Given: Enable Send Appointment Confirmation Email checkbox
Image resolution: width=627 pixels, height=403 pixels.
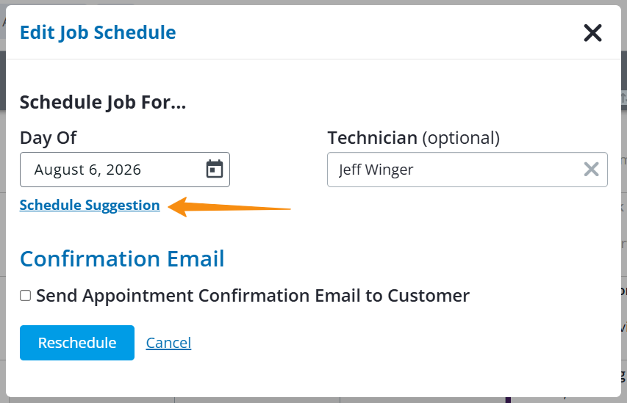Looking at the screenshot, I should 26,296.
